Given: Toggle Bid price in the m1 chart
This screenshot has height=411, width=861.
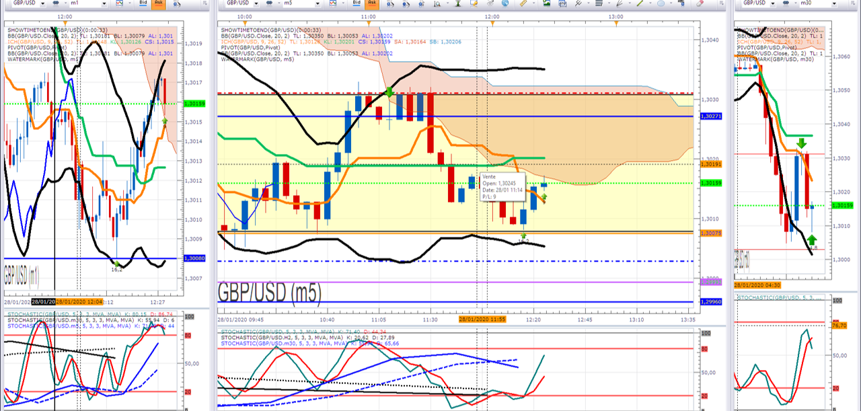Looking at the screenshot, I should click(143, 3).
